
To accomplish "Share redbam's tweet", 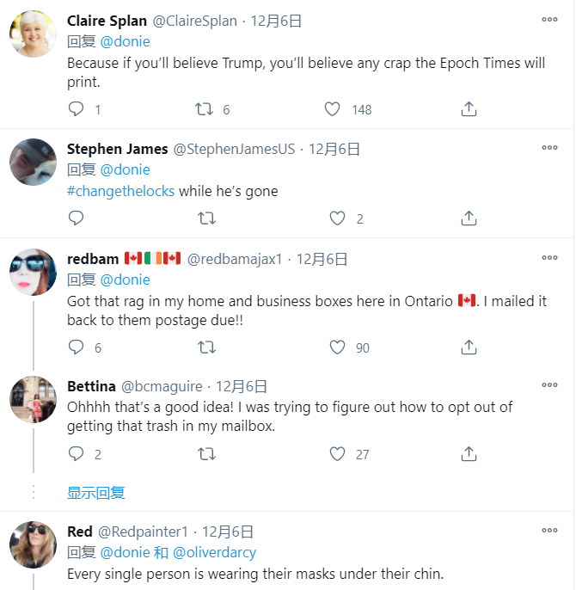I will (469, 347).
